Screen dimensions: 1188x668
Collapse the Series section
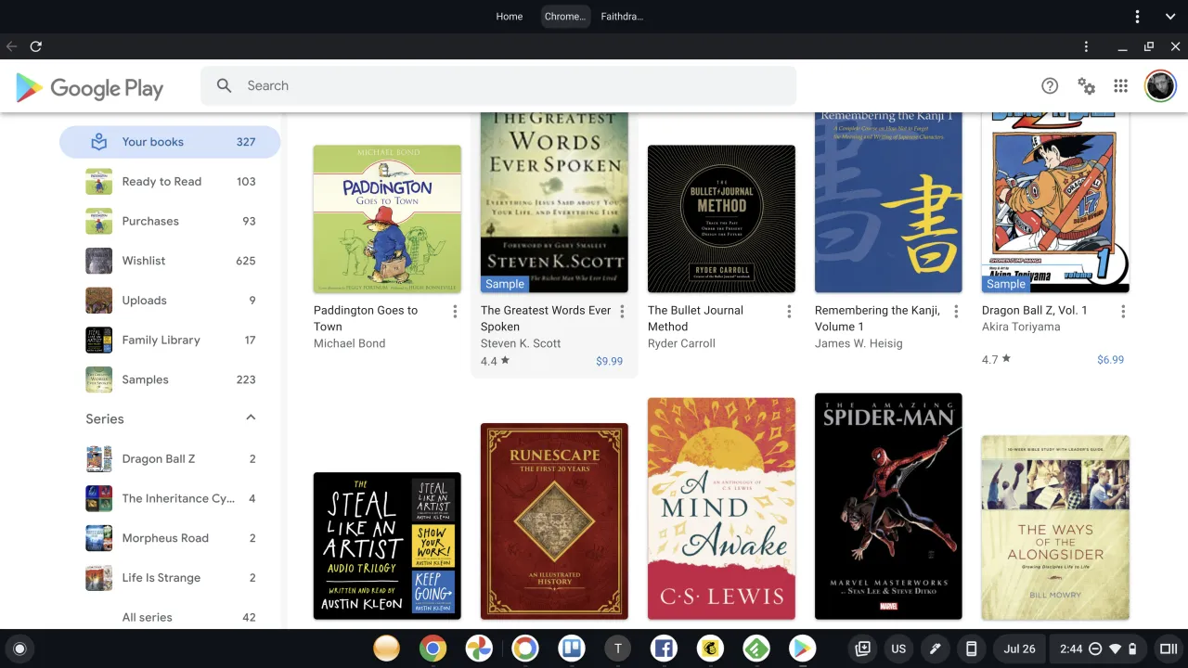(x=250, y=418)
